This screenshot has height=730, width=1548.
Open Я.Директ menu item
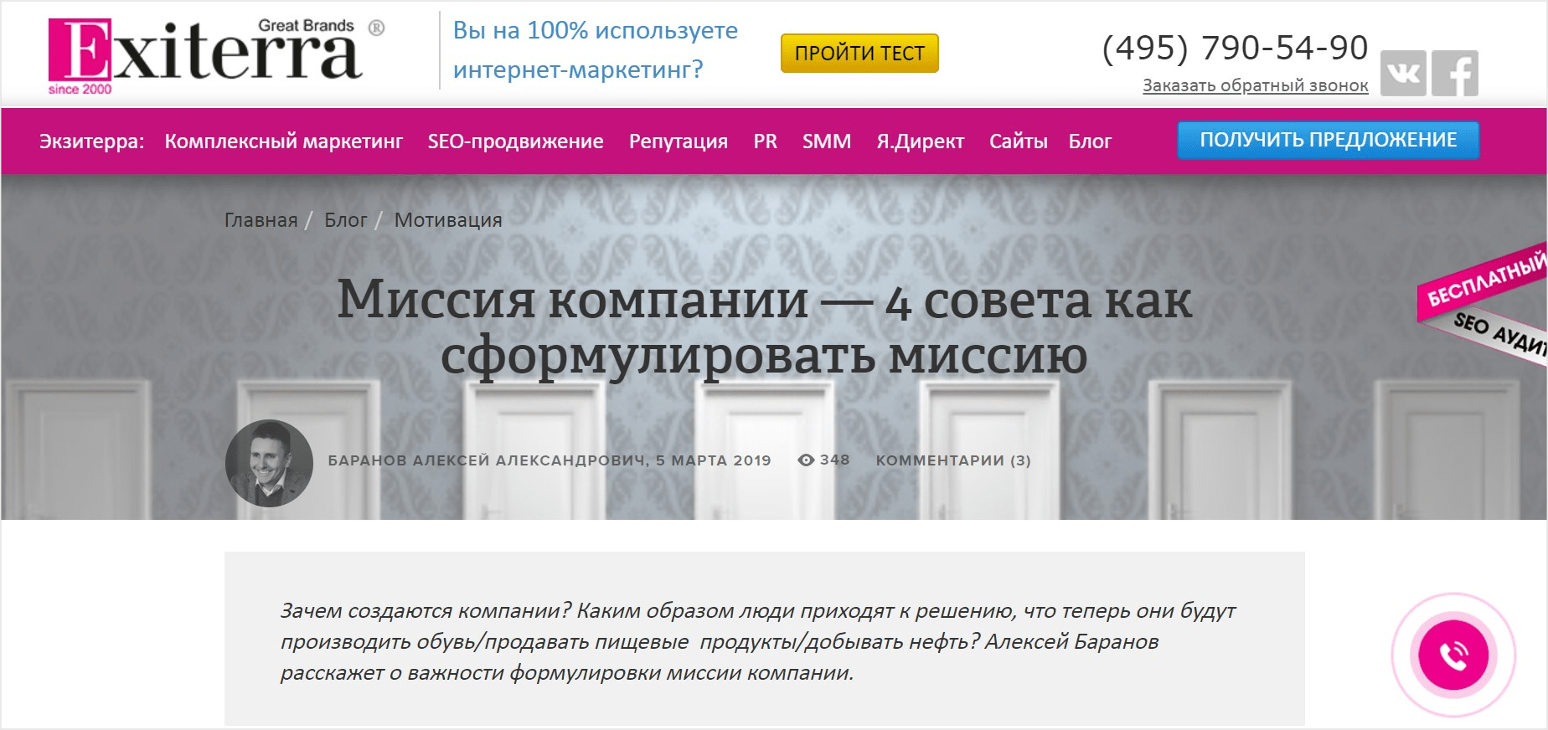point(920,141)
